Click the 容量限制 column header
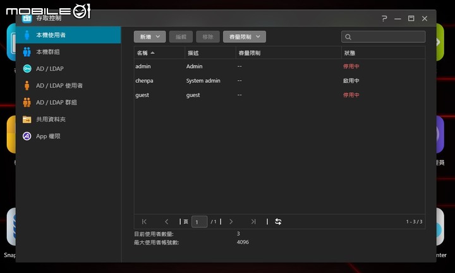This screenshot has height=273, width=455. tap(288, 53)
